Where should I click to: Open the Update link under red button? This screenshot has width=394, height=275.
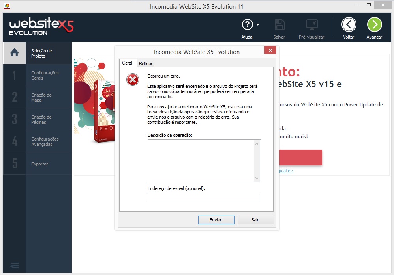point(286,171)
